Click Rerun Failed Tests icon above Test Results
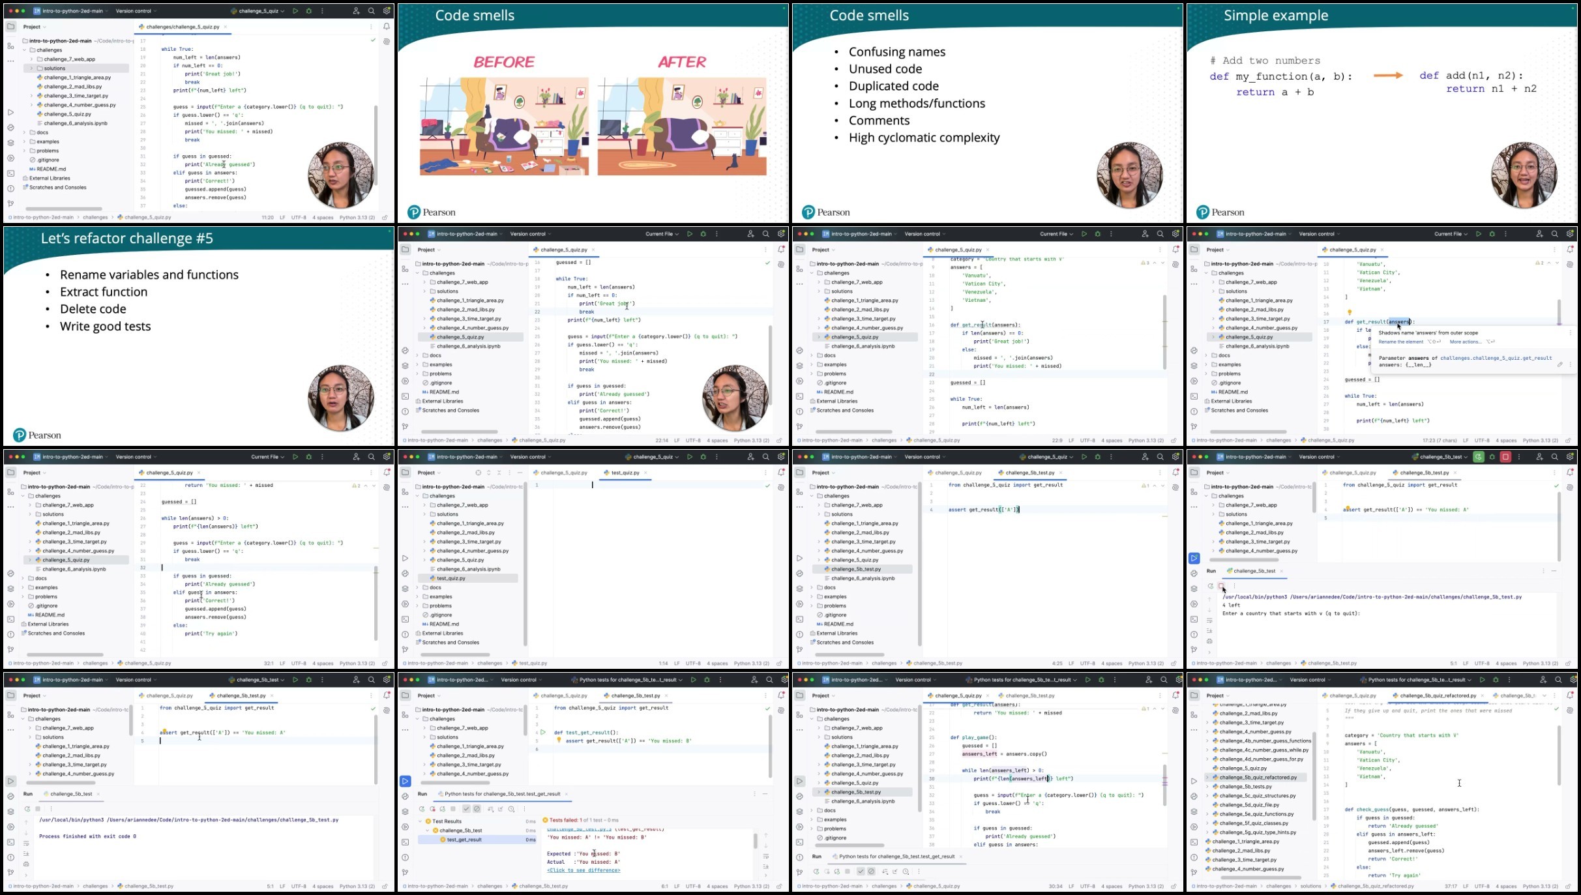The width and height of the screenshot is (1581, 895). pos(432,809)
